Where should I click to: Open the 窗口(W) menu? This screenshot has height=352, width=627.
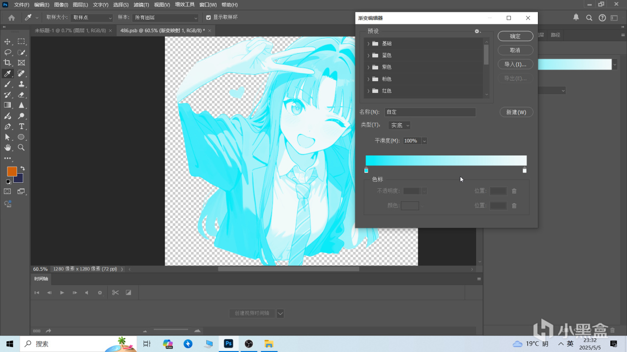(x=208, y=4)
